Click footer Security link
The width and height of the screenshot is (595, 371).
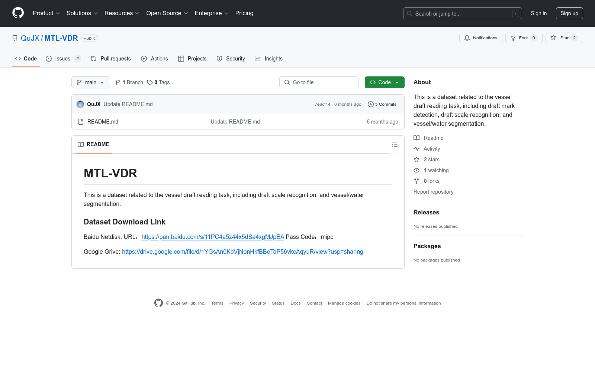point(258,303)
